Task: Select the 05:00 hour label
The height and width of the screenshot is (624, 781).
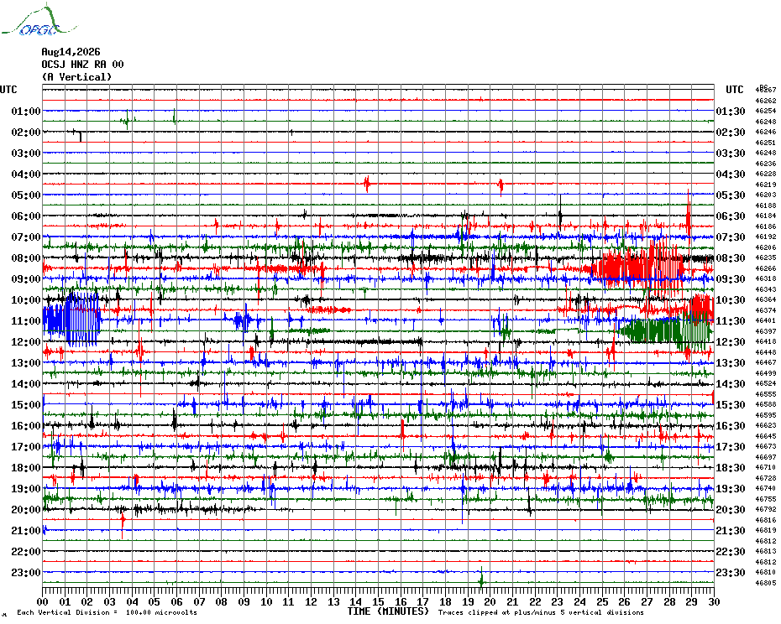Action: tap(26, 195)
